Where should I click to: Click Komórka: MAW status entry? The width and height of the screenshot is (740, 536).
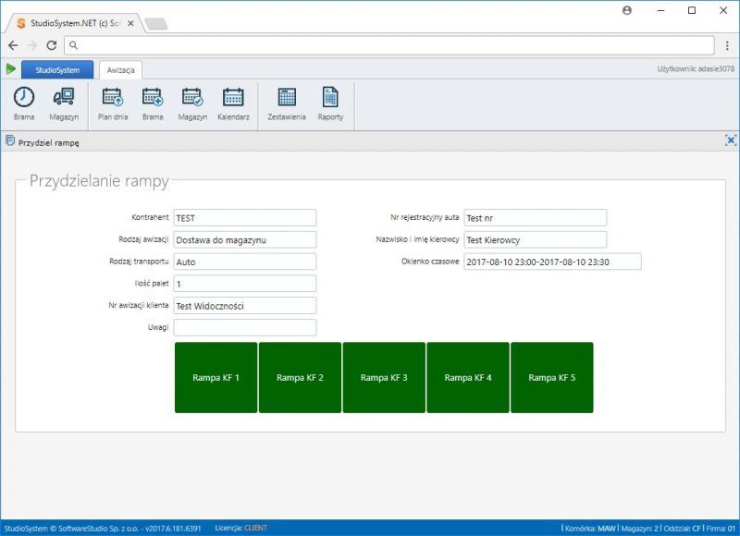click(x=590, y=529)
